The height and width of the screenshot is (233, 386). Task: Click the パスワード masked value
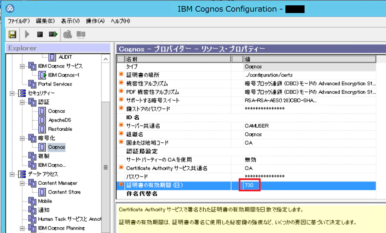[x=265, y=177]
